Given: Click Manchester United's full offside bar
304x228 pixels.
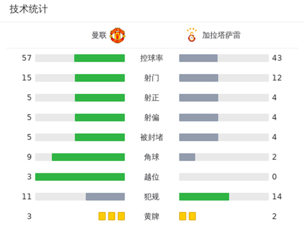Looking at the screenshot, I should (80, 177).
